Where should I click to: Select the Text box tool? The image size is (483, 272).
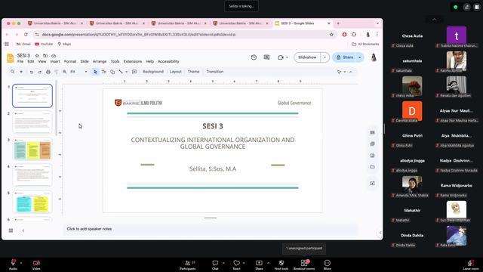pos(104,72)
